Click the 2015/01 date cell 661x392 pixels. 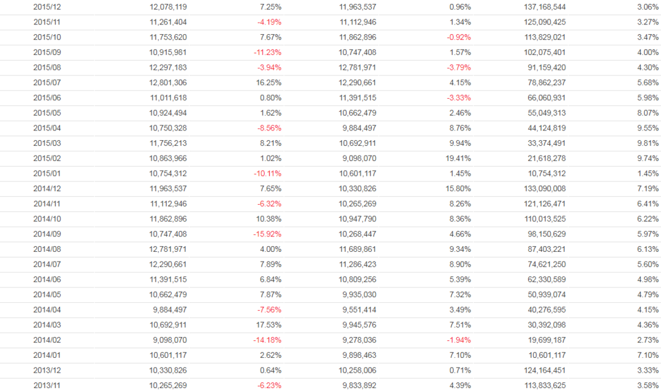(x=46, y=173)
